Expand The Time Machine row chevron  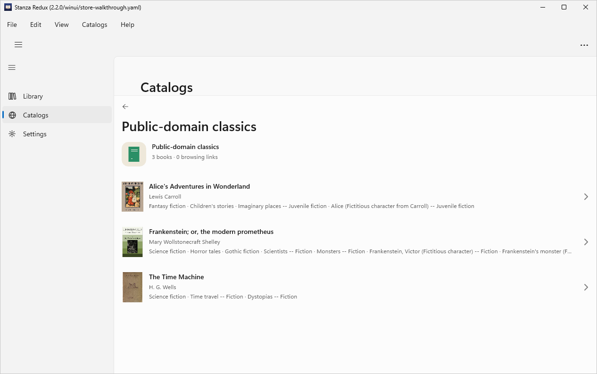click(586, 287)
